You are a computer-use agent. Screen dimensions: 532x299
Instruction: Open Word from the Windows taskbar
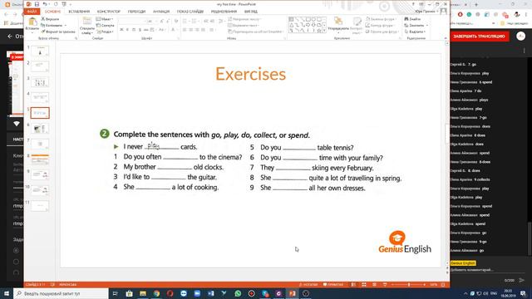[210, 293]
